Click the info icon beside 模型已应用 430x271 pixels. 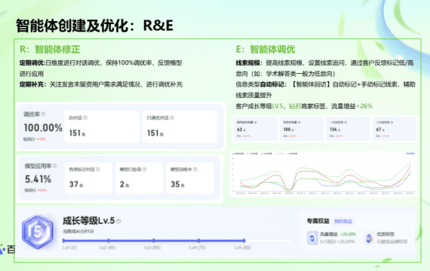click(144, 169)
